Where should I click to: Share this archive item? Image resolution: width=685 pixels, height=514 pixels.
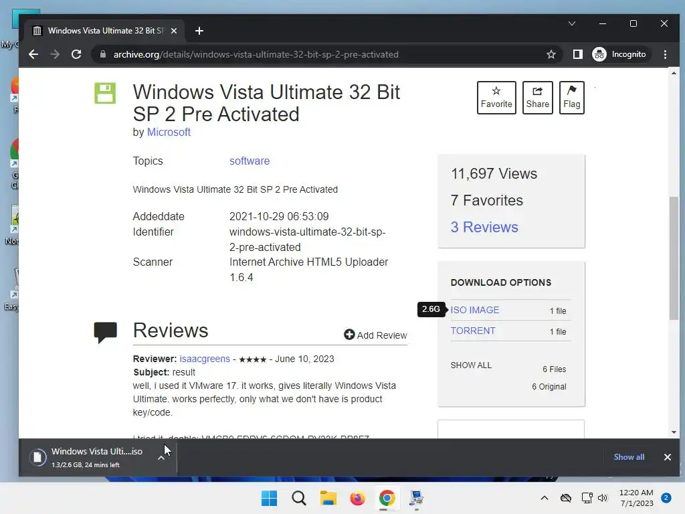(537, 98)
